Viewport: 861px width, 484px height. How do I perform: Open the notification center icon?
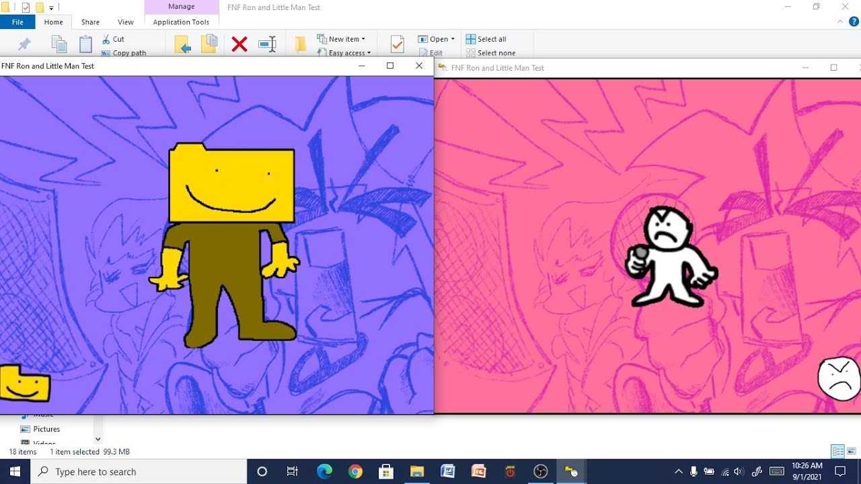tap(840, 471)
